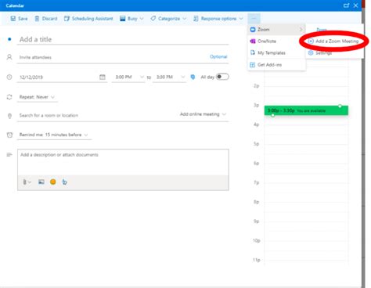This screenshot has width=371, height=288.
Task: Click the formatting options icon beside emoji
Action: point(65,182)
